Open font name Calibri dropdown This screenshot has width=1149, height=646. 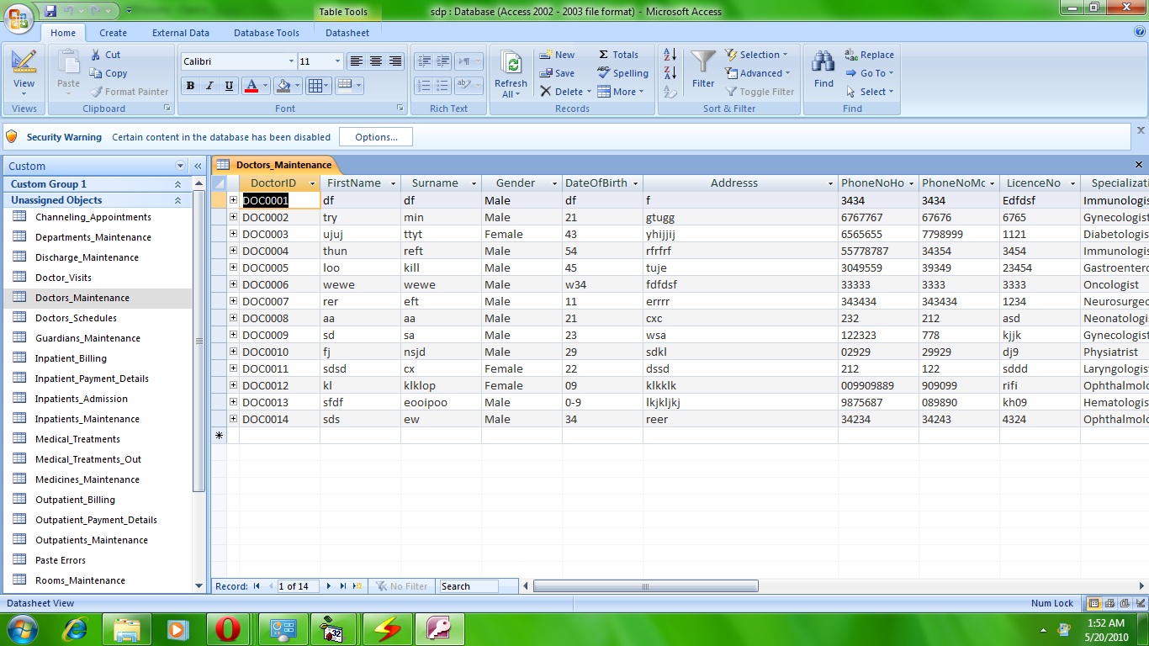pyautogui.click(x=291, y=61)
